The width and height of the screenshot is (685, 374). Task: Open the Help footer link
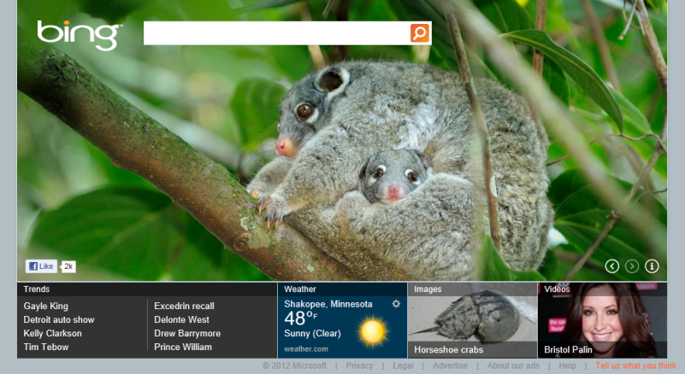click(x=568, y=365)
